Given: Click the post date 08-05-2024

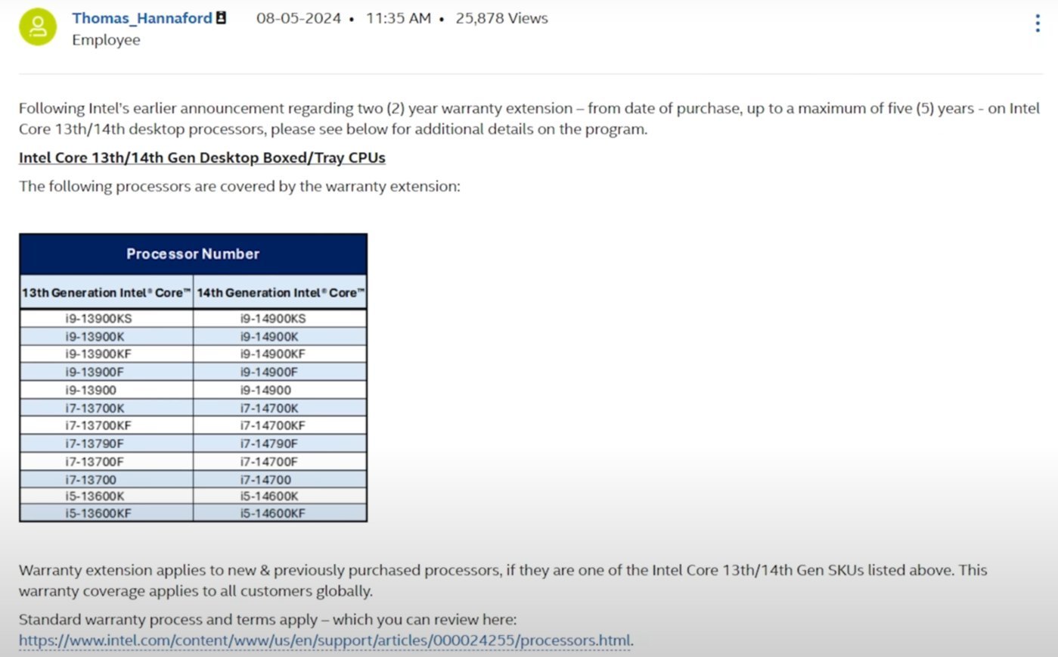Looking at the screenshot, I should point(299,18).
